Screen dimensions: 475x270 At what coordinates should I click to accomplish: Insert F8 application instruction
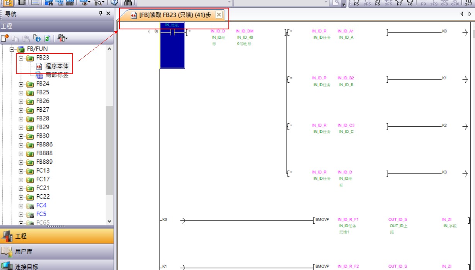410,3
